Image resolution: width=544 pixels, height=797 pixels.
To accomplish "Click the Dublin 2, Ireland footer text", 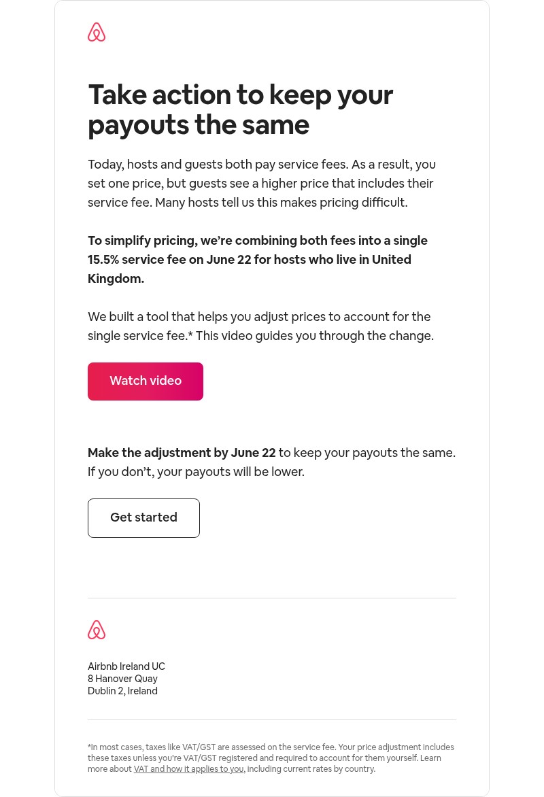I will pos(122,691).
